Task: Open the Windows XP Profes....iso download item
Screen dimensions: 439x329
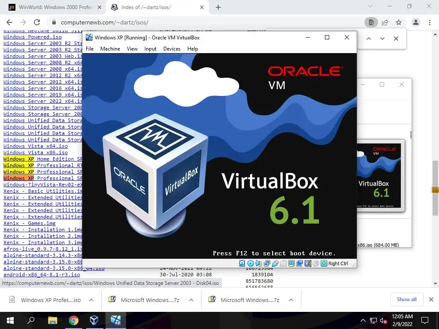Action: tap(46, 300)
